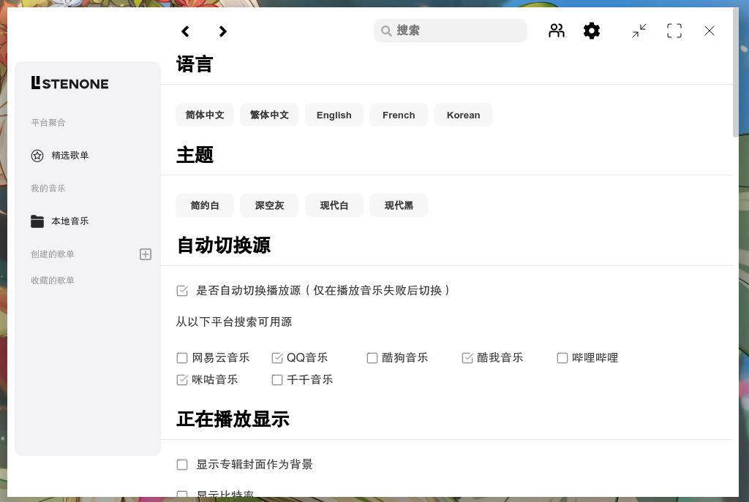Image resolution: width=749 pixels, height=502 pixels.
Task: Click the 自动切换源 heading
Action: [x=224, y=246]
